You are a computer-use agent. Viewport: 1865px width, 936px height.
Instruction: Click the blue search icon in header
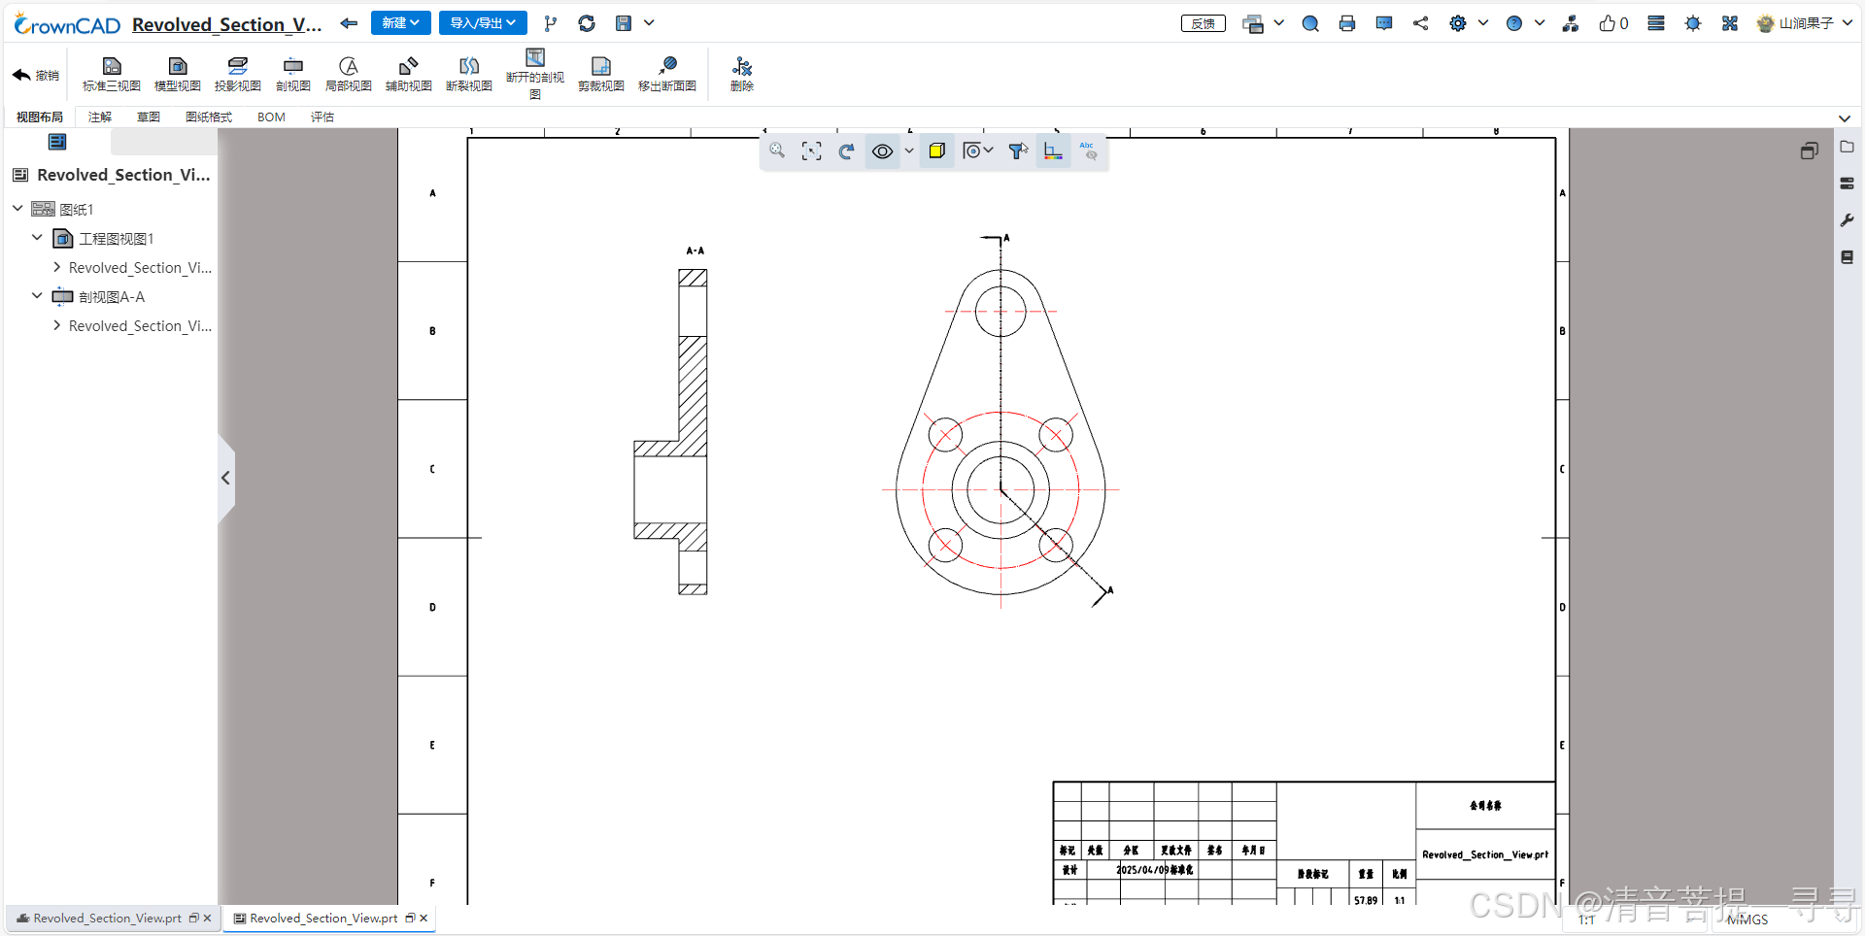1310,23
